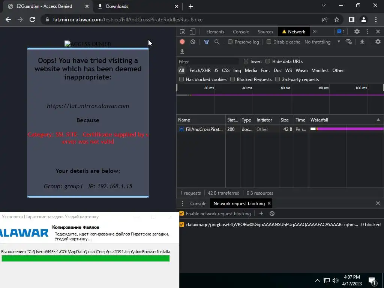
Task: Stop recording network log
Action: [x=182, y=42]
